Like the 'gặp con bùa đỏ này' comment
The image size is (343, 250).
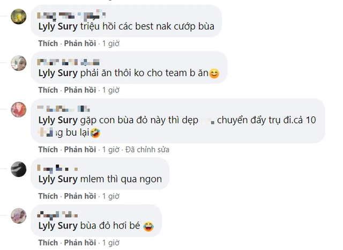(48, 150)
